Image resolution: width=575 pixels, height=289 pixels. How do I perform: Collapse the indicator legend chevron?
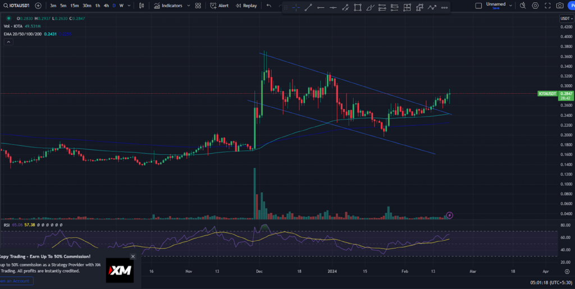pyautogui.click(x=8, y=42)
